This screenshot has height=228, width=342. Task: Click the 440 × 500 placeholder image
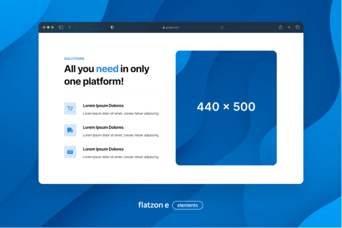[x=226, y=107]
